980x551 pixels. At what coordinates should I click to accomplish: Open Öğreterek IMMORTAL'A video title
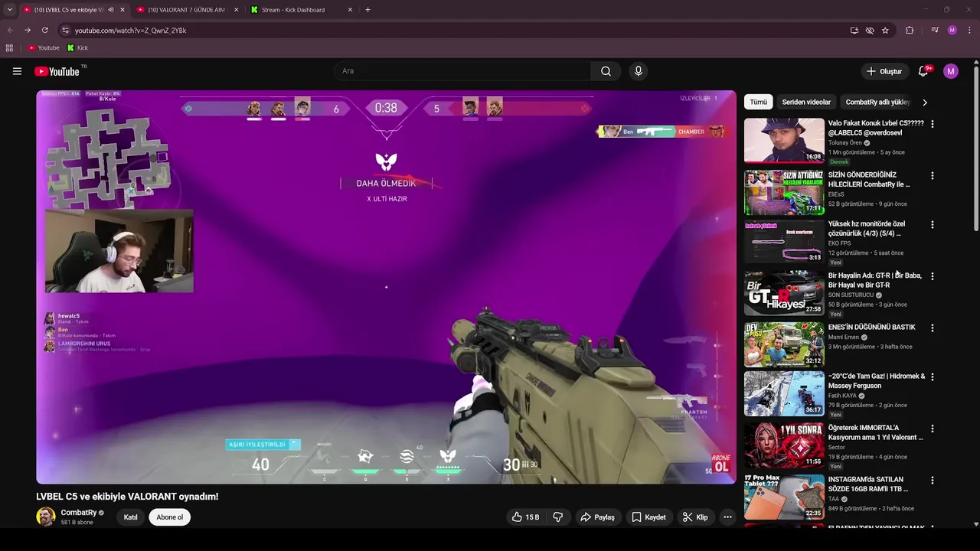click(x=876, y=432)
